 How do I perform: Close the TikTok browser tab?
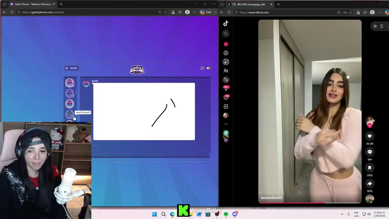(x=271, y=4)
